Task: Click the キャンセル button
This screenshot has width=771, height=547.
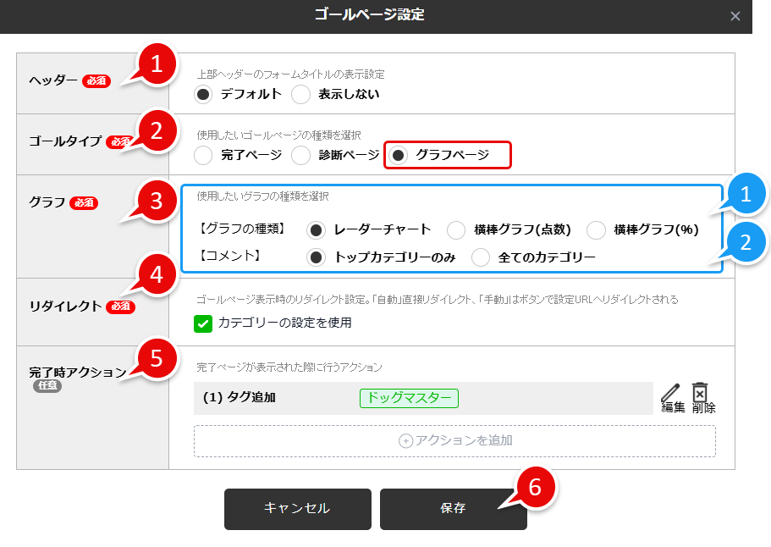Action: 298,509
